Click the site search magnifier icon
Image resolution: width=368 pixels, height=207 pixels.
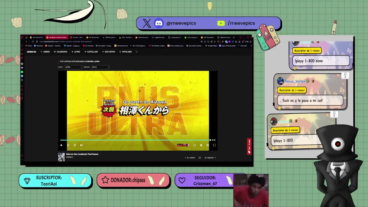[x=137, y=52]
